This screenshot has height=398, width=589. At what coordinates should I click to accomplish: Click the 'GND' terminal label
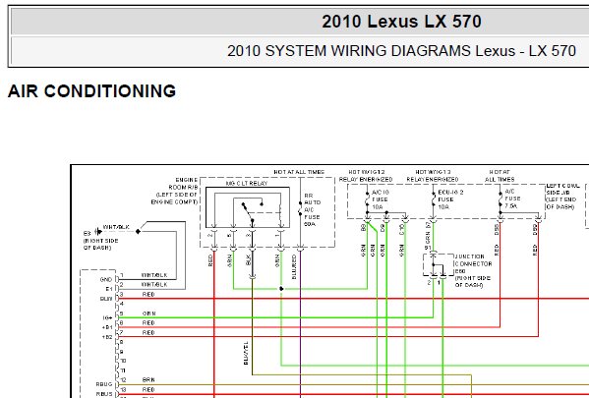106,280
